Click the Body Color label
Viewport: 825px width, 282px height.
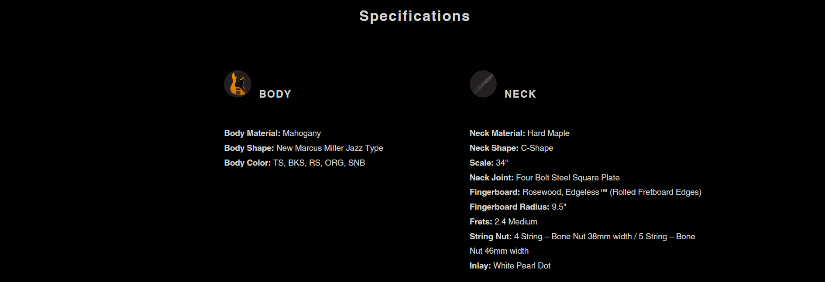click(247, 163)
